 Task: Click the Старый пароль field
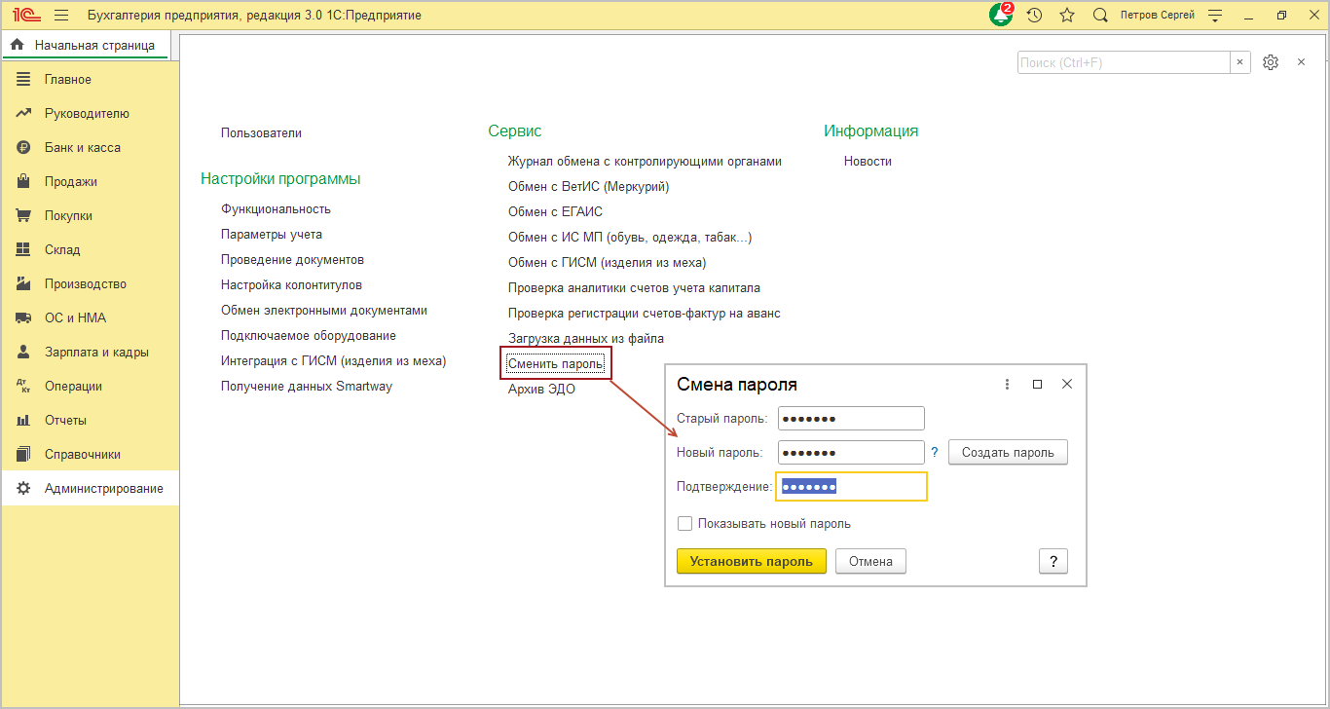pos(851,419)
